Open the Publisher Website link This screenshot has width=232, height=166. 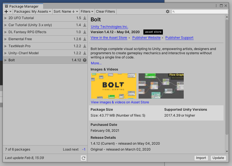tap(146, 38)
